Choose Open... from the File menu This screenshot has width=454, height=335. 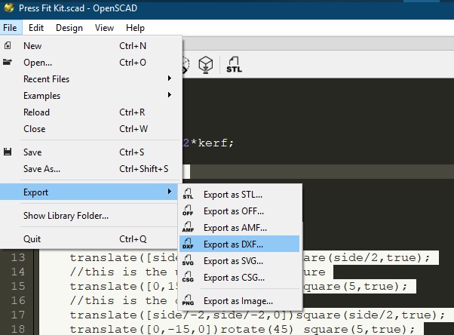tap(91, 63)
